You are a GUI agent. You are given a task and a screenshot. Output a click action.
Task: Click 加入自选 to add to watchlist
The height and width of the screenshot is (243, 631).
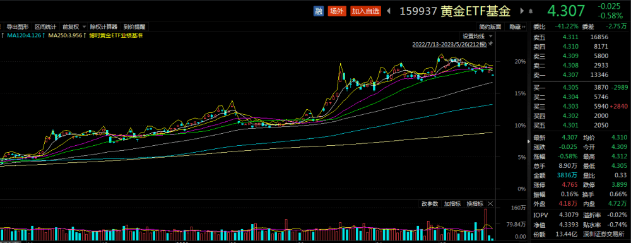[x=366, y=11]
